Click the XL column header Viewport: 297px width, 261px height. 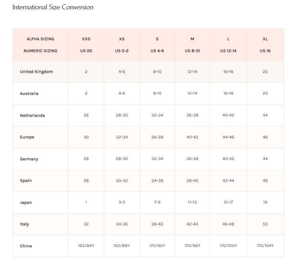265,39
